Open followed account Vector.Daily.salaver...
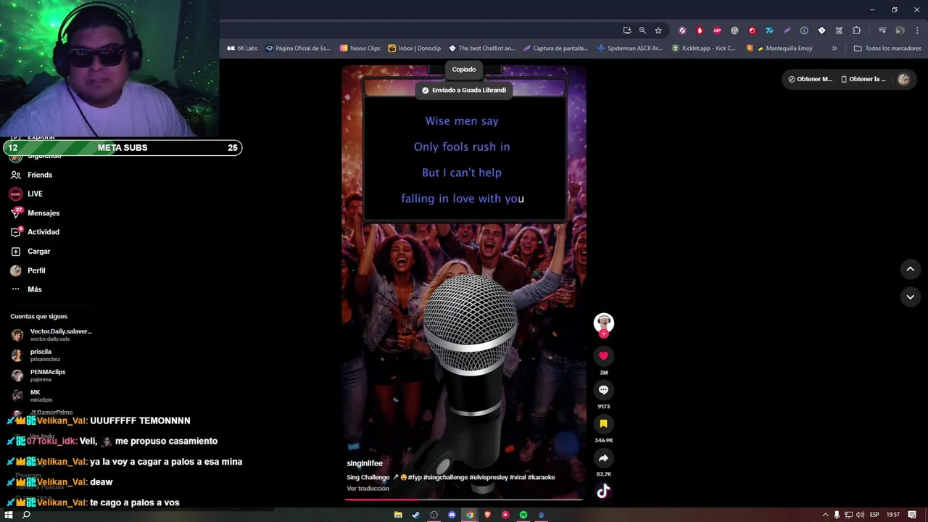 tap(51, 335)
